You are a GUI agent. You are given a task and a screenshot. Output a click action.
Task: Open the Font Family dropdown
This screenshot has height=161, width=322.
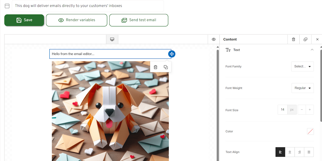302,66
